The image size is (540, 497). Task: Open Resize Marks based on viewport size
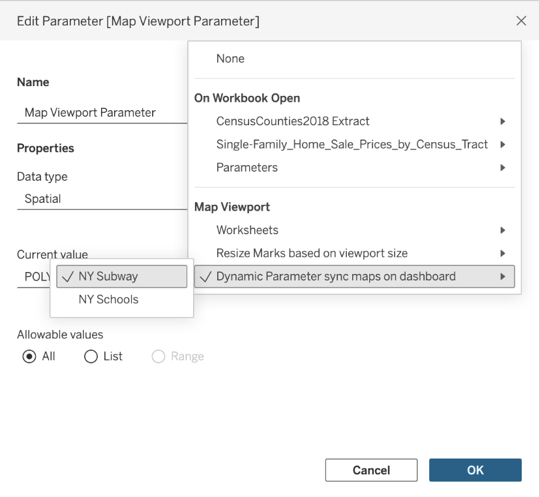(x=312, y=253)
